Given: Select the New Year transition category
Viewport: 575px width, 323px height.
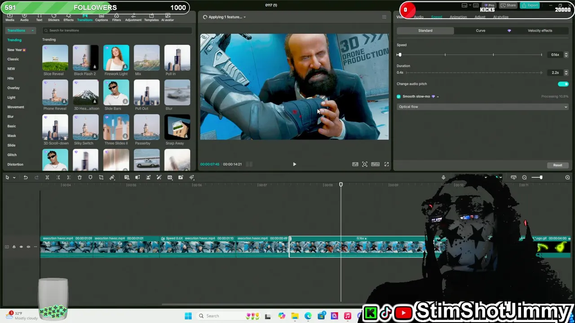Looking at the screenshot, I should (16, 50).
